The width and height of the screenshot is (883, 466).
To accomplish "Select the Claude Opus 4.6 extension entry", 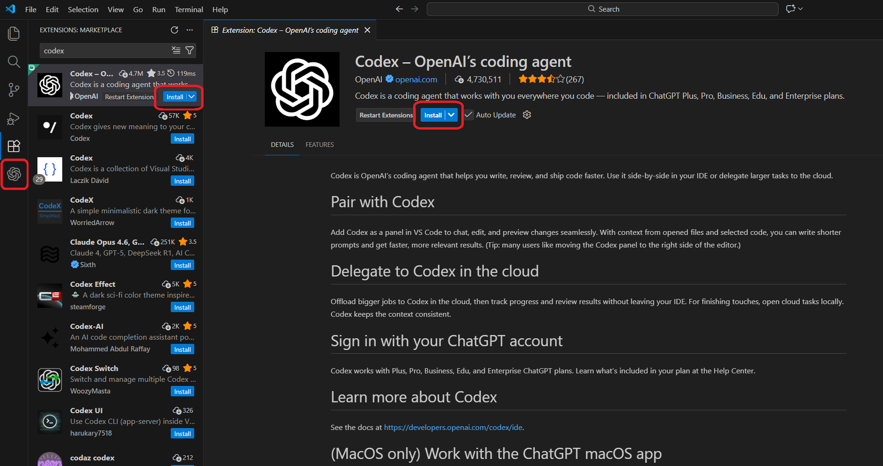I will (116, 254).
